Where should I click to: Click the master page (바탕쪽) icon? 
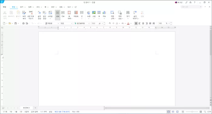[76, 13]
